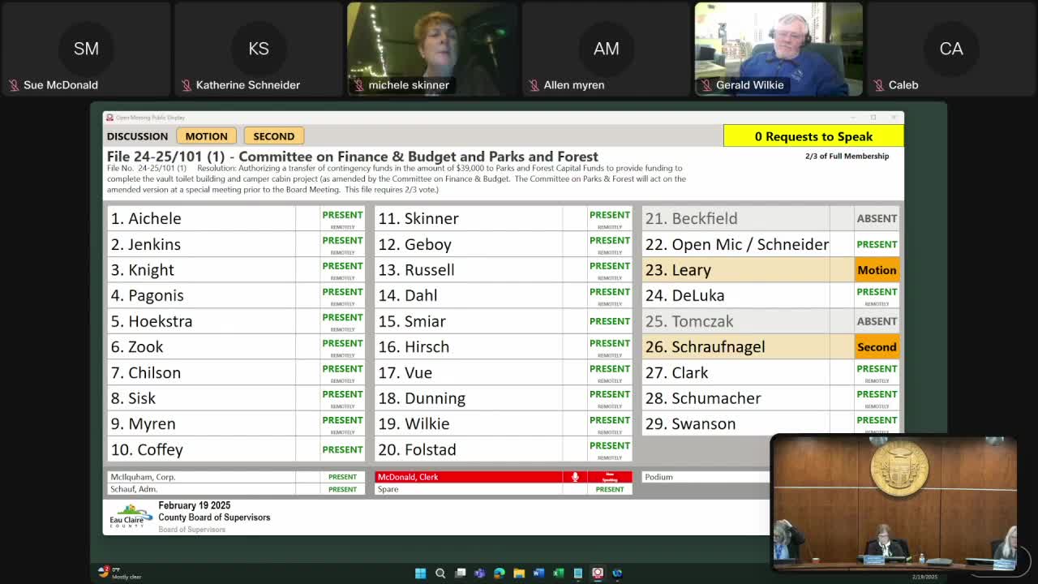Open File Explorer from the taskbar

pyautogui.click(x=519, y=573)
